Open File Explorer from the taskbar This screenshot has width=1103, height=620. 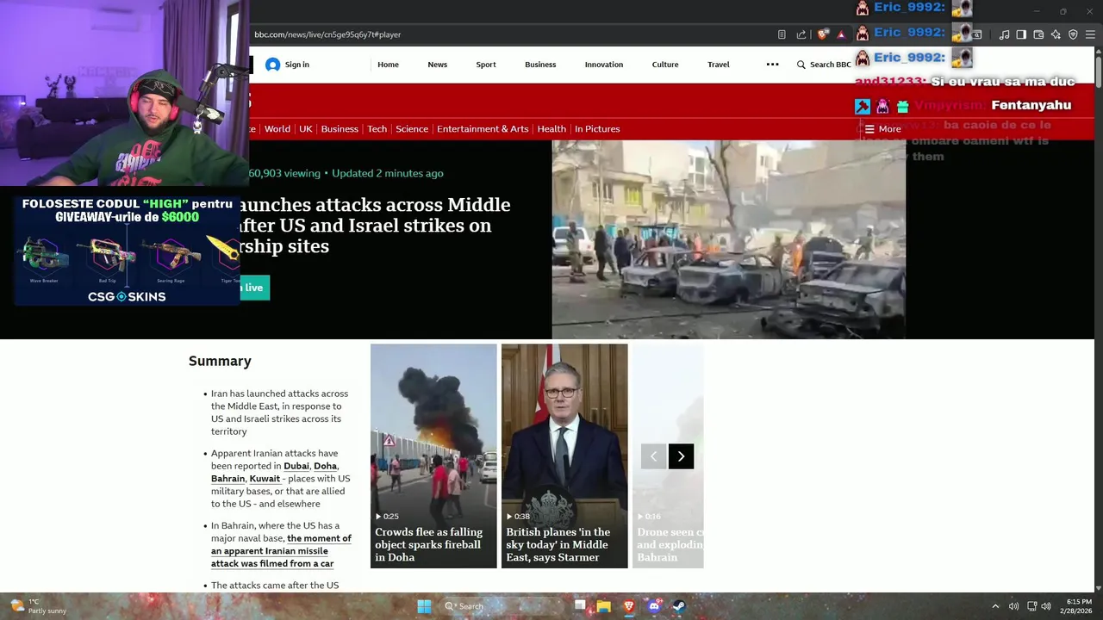(604, 606)
